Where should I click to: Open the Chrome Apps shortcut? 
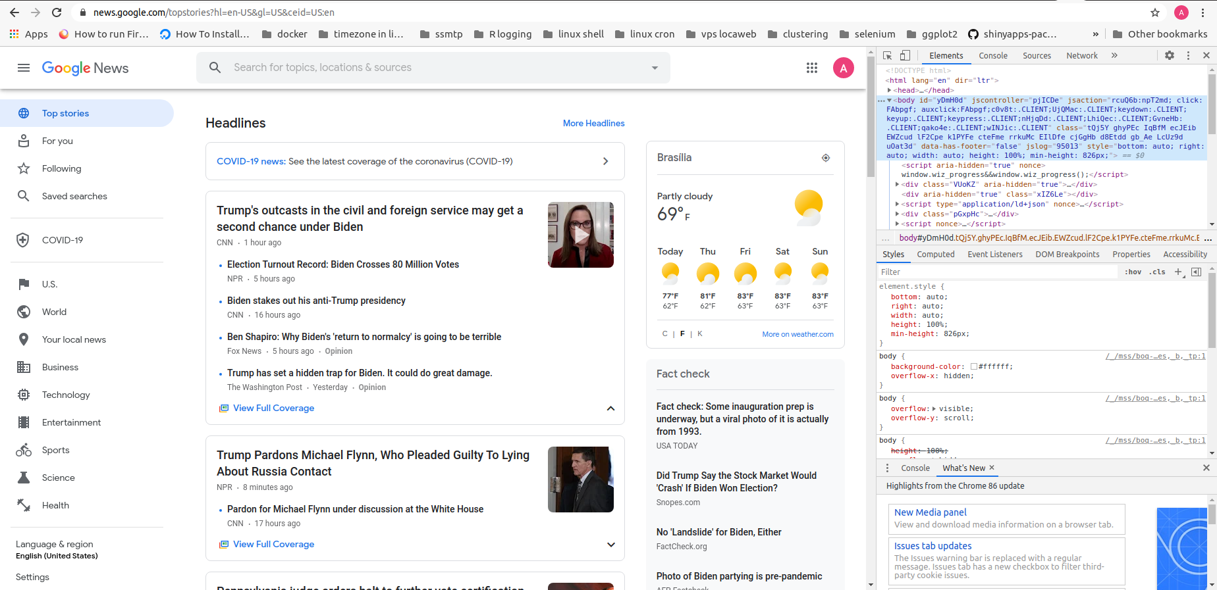click(29, 34)
